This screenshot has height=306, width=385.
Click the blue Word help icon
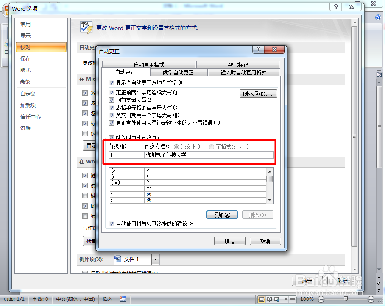click(x=378, y=17)
